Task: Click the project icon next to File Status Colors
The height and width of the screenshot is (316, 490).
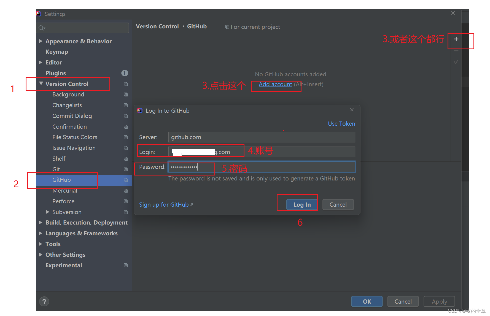Action: click(126, 137)
